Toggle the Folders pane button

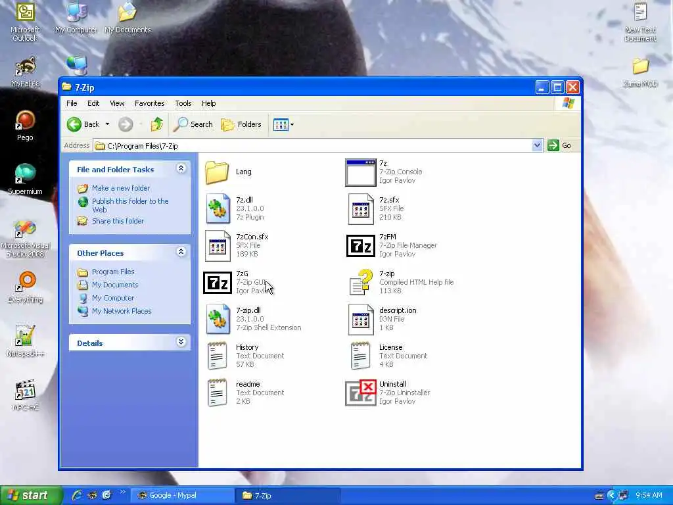point(241,124)
